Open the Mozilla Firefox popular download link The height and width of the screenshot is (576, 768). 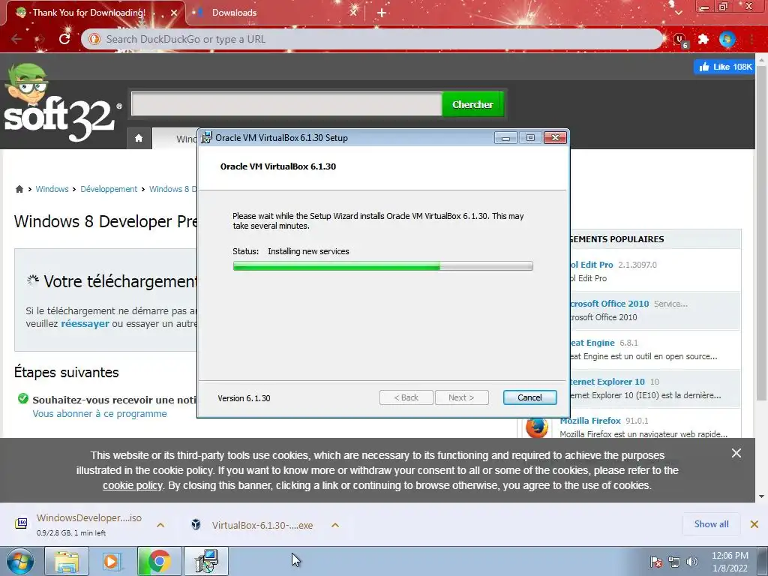[x=590, y=421]
